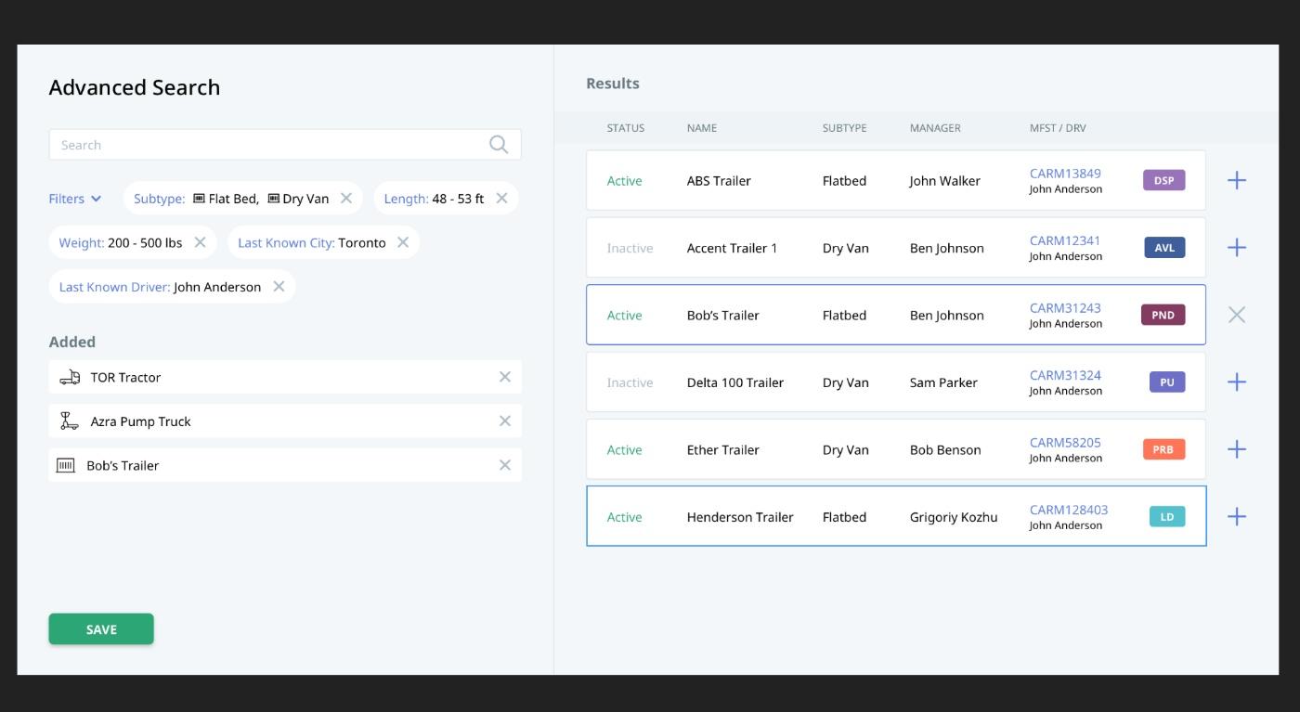This screenshot has width=1300, height=712.
Task: Remove Bob's Trailer using the results X icon
Action: click(x=1237, y=315)
